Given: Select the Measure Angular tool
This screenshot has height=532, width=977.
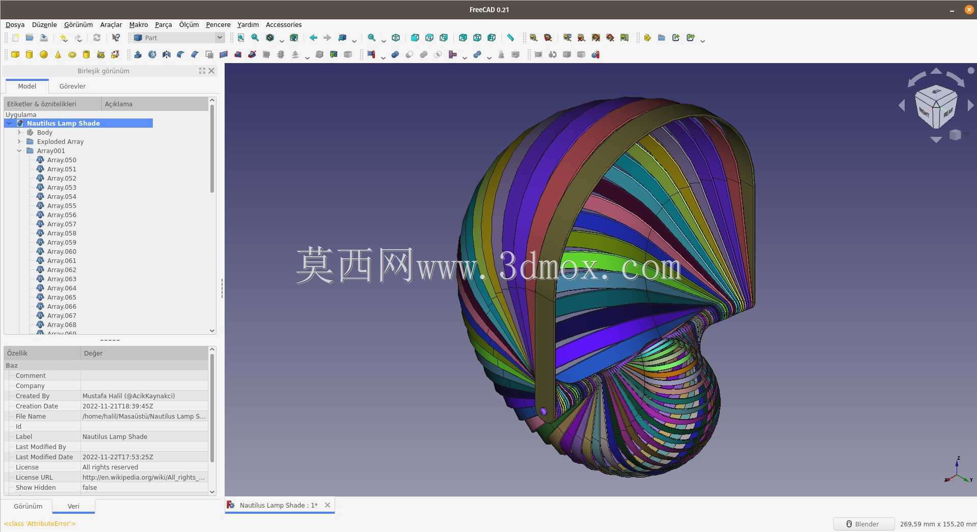Looking at the screenshot, I should (548, 38).
